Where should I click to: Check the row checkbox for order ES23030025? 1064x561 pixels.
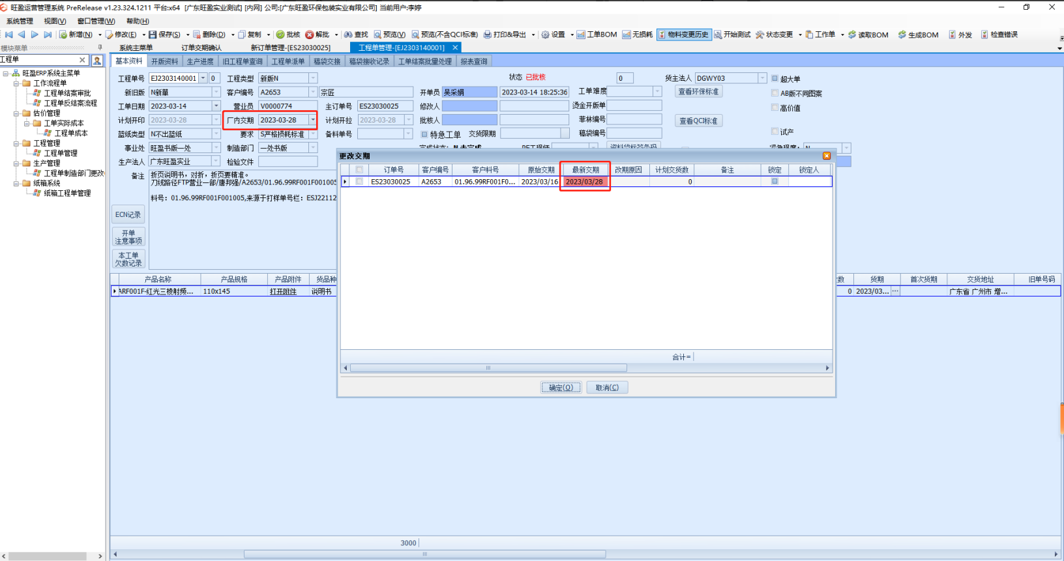click(x=359, y=182)
